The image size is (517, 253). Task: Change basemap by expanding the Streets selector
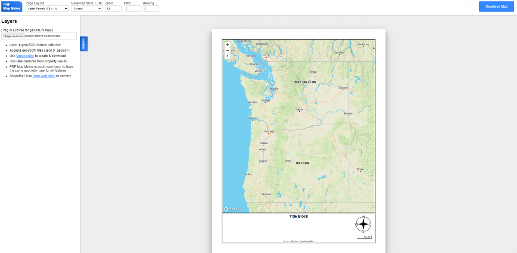click(x=86, y=8)
